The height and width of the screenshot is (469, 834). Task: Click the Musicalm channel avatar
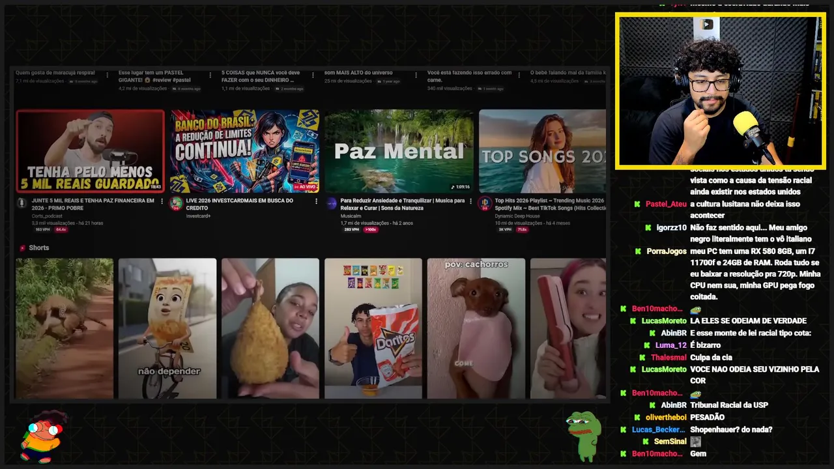pyautogui.click(x=330, y=203)
